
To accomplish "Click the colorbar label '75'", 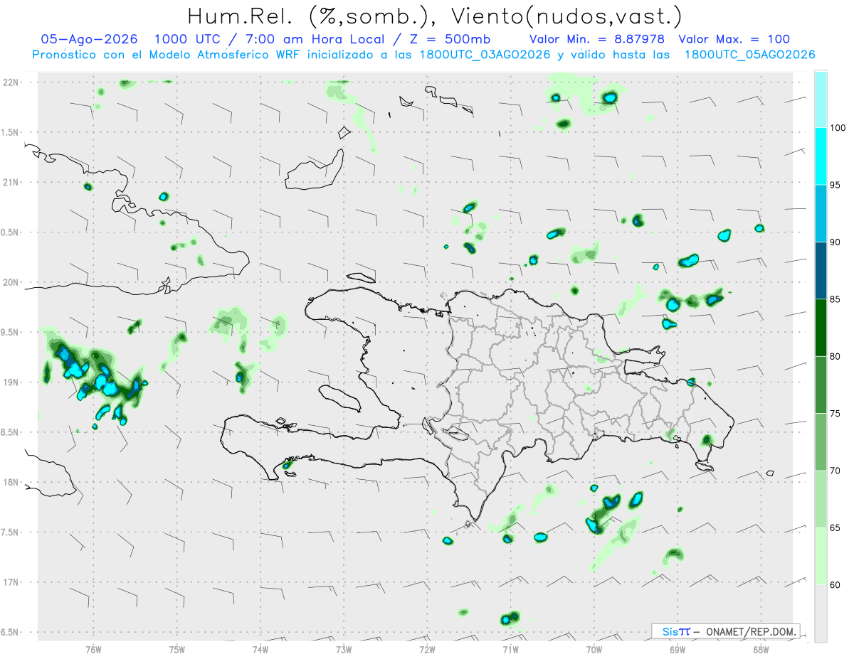I will click(x=835, y=413).
